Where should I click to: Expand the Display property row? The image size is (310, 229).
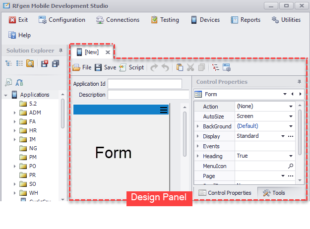pos(198,136)
